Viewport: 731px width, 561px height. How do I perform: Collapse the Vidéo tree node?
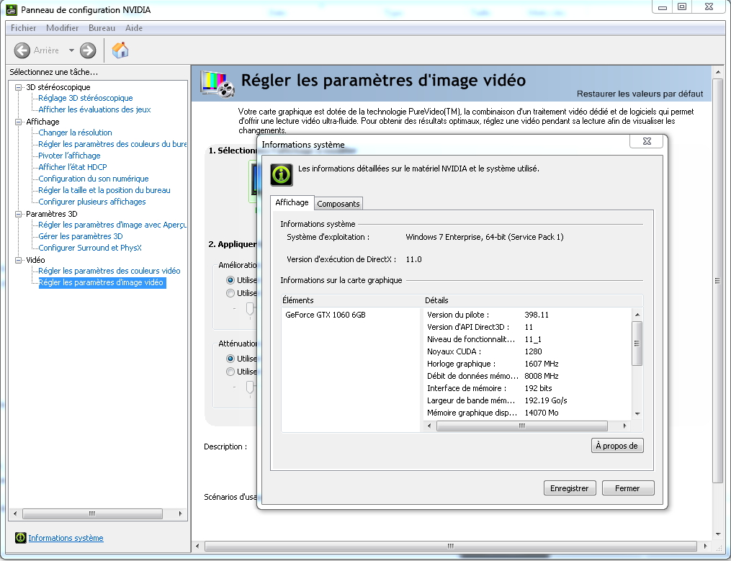pos(19,260)
